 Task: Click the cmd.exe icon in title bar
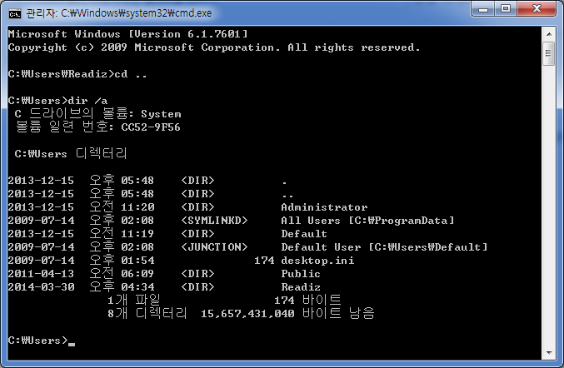(15, 14)
